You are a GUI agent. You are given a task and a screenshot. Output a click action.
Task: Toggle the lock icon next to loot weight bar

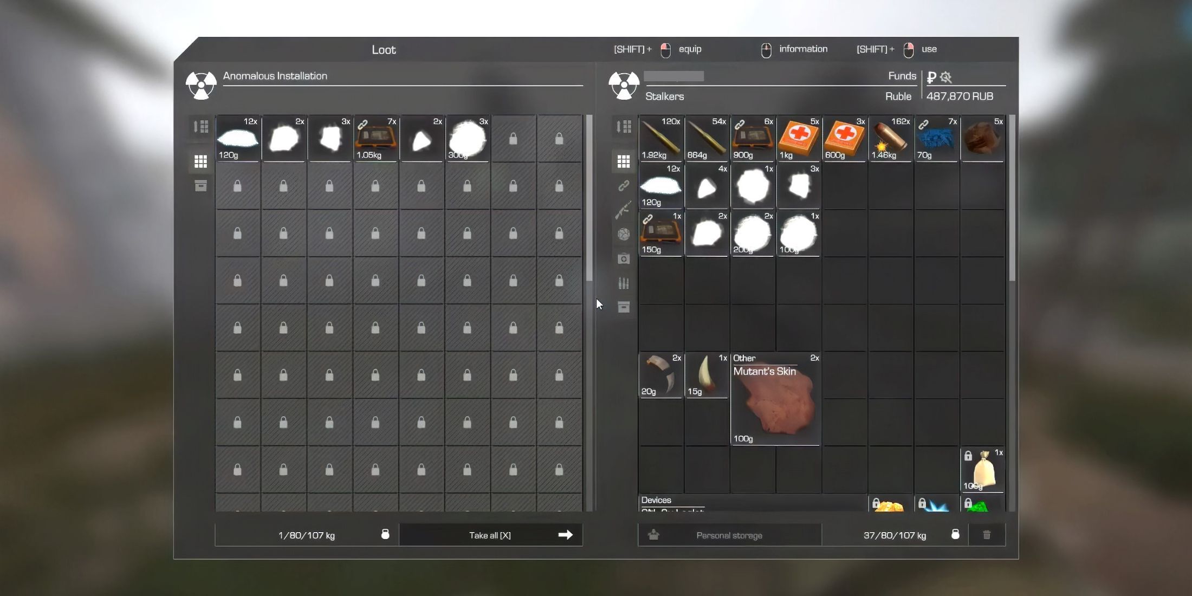384,535
